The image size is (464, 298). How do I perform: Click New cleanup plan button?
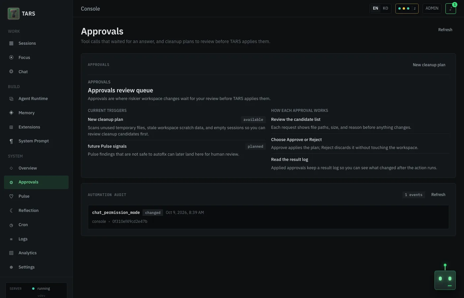(429, 65)
